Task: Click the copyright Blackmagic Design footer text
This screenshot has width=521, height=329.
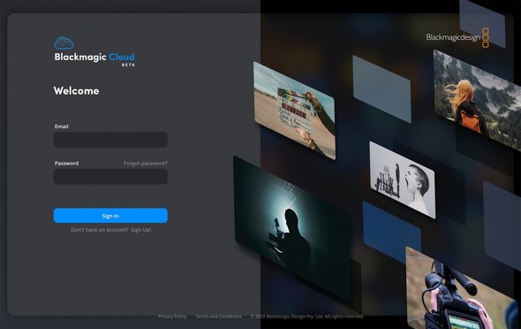Action: coord(307,317)
